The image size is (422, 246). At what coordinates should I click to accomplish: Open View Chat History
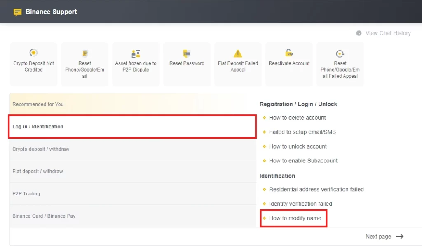[x=388, y=33]
